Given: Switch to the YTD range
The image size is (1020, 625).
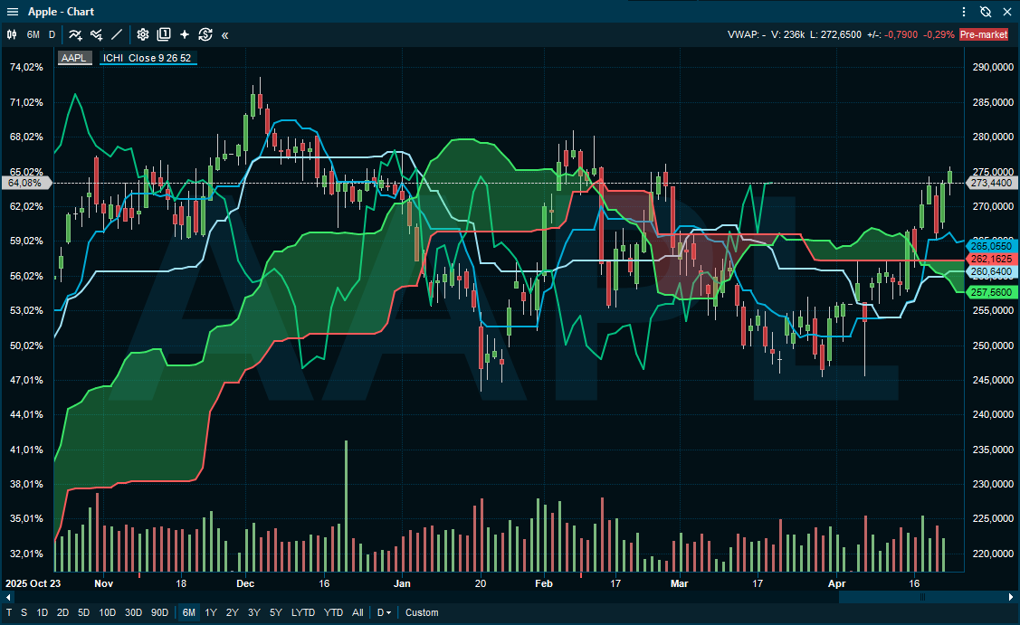Looking at the screenshot, I should point(334,612).
